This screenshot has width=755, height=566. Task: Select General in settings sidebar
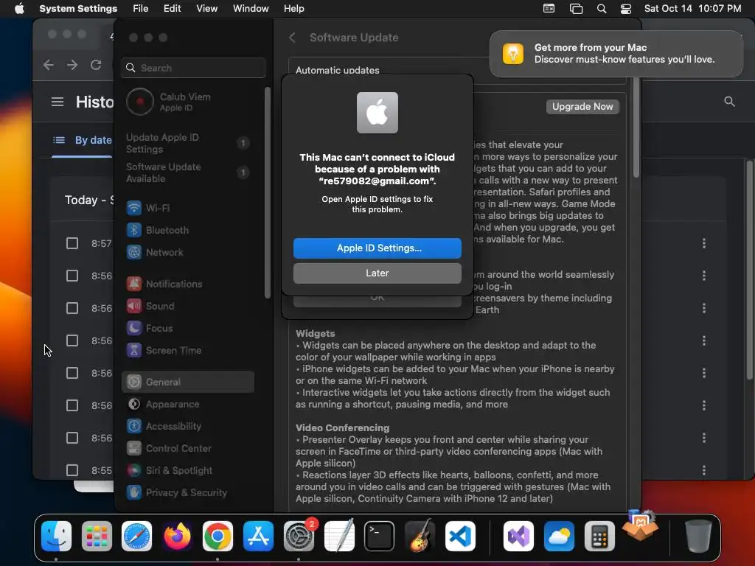[x=188, y=382]
